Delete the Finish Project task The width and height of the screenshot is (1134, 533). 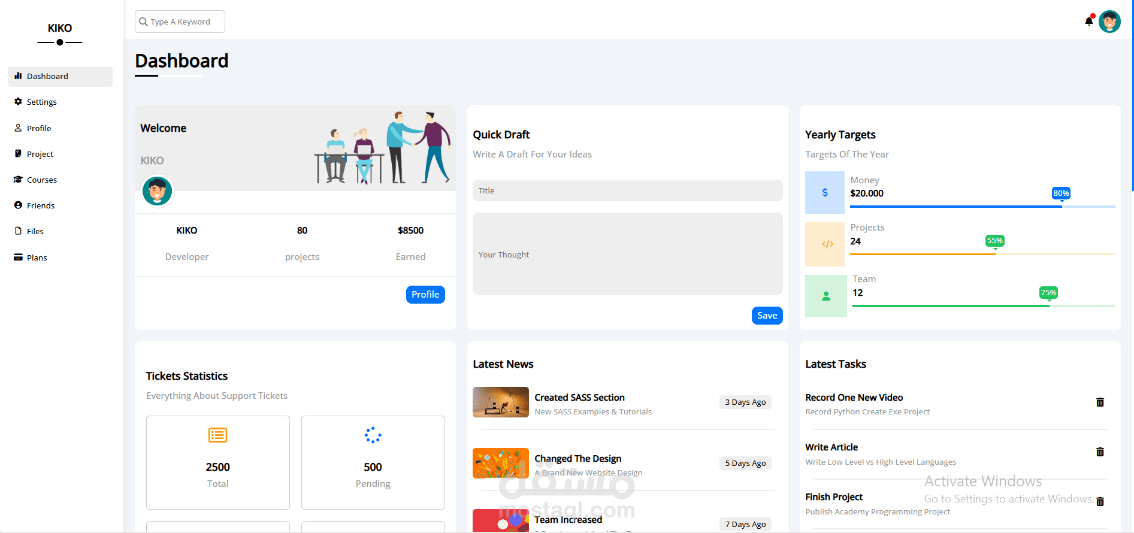coord(1100,501)
